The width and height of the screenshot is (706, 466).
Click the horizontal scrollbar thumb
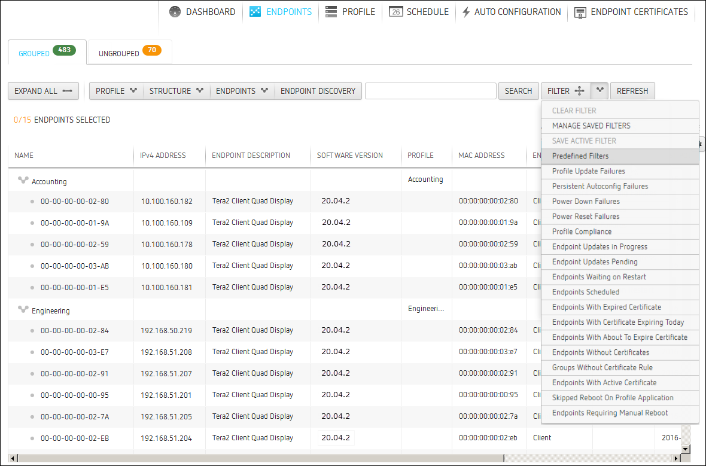261,458
